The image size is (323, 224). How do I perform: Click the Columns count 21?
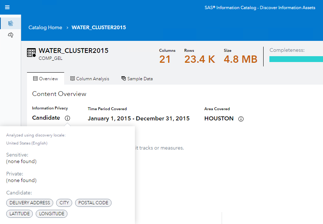pos(165,59)
